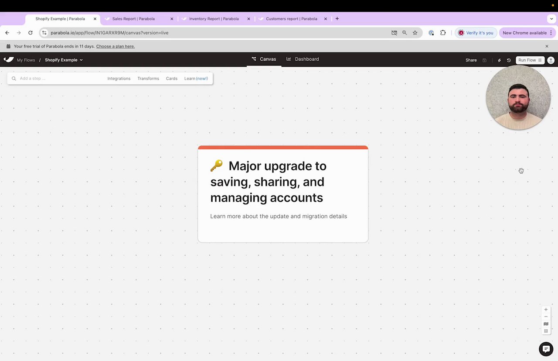Viewport: 558px width, 361px height.
Task: Open the tab search dropdown arrow
Action: (551, 19)
